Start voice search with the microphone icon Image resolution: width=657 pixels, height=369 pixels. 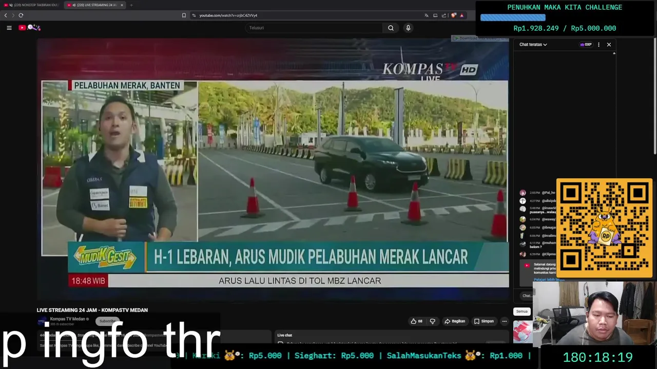[x=408, y=28]
